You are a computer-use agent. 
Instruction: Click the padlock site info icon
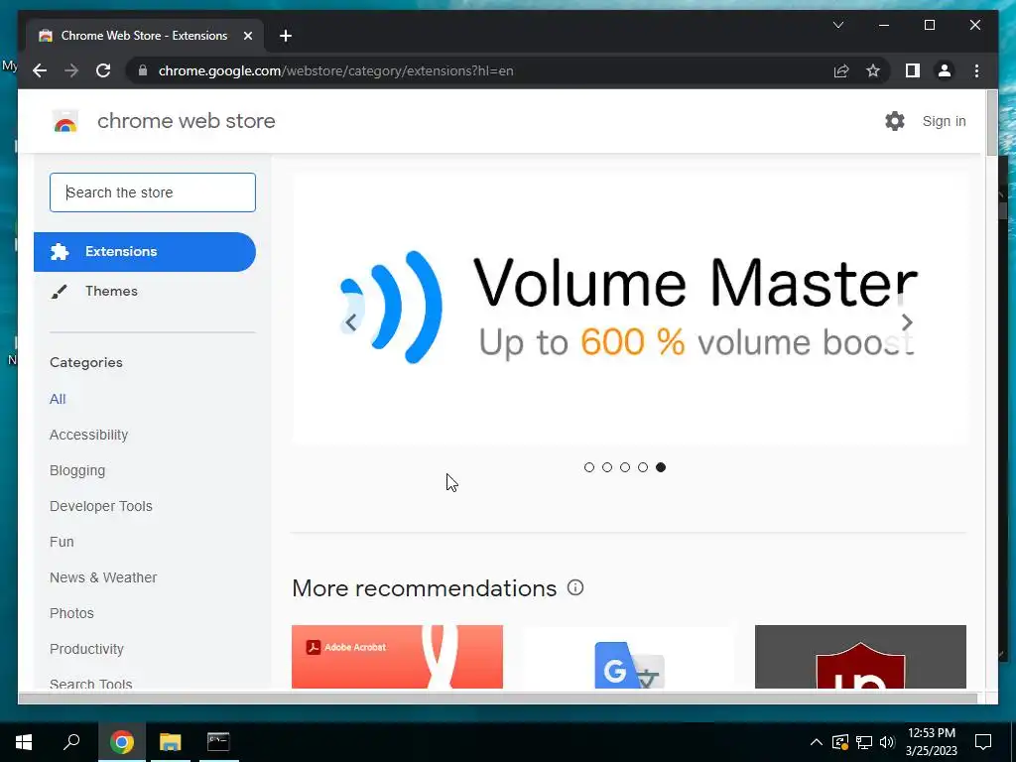143,70
